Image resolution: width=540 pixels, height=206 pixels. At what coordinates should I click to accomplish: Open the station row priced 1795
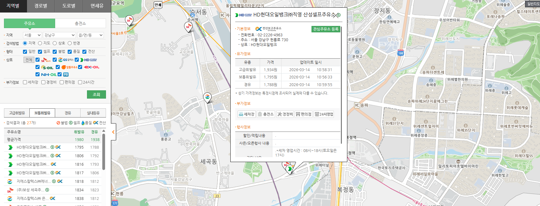click(53, 147)
